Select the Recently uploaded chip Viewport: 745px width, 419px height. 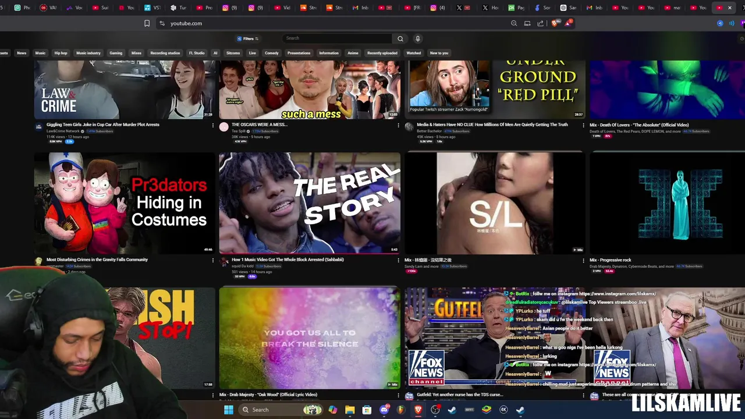[x=382, y=53]
